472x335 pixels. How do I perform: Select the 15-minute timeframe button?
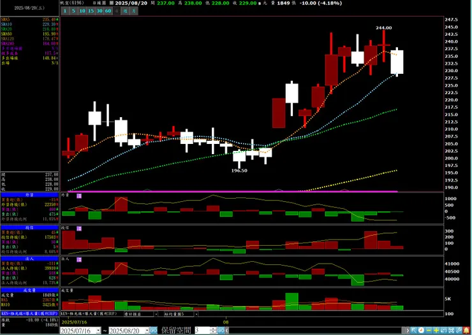pyautogui.click(x=91, y=11)
